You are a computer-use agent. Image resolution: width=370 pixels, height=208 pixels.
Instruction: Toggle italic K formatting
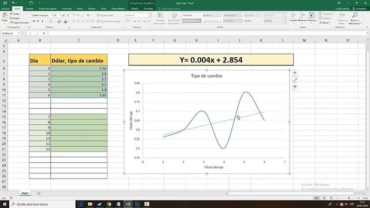tap(38, 21)
